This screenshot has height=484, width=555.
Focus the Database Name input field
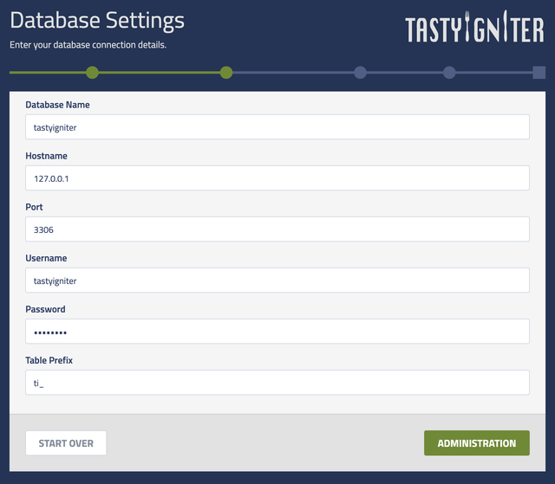click(277, 126)
